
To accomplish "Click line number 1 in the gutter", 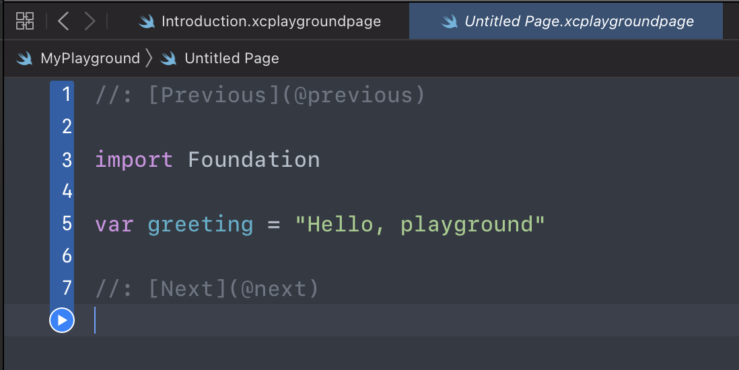I will click(x=66, y=95).
